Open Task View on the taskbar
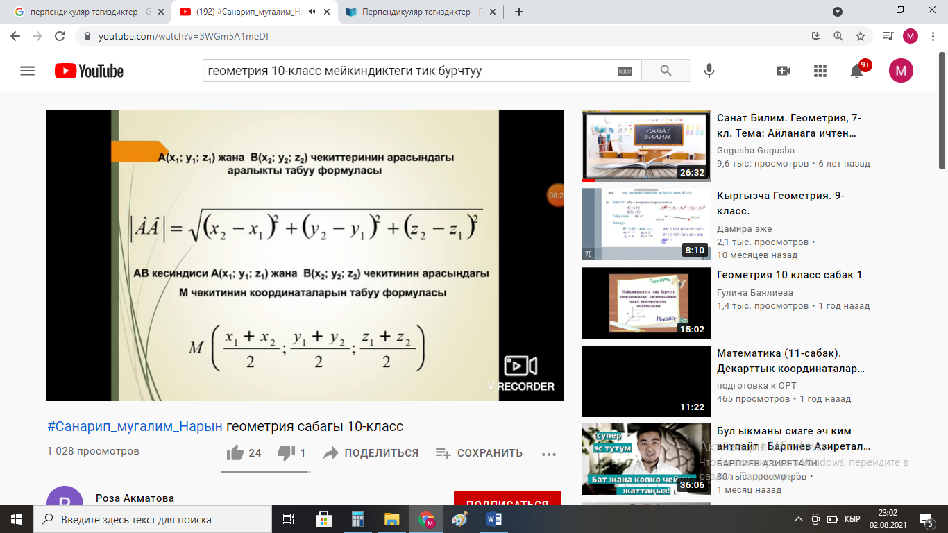948x533 pixels. pos(289,519)
